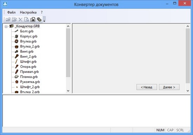Click the conversion settings toolbar icon

pyautogui.click(x=39, y=19)
